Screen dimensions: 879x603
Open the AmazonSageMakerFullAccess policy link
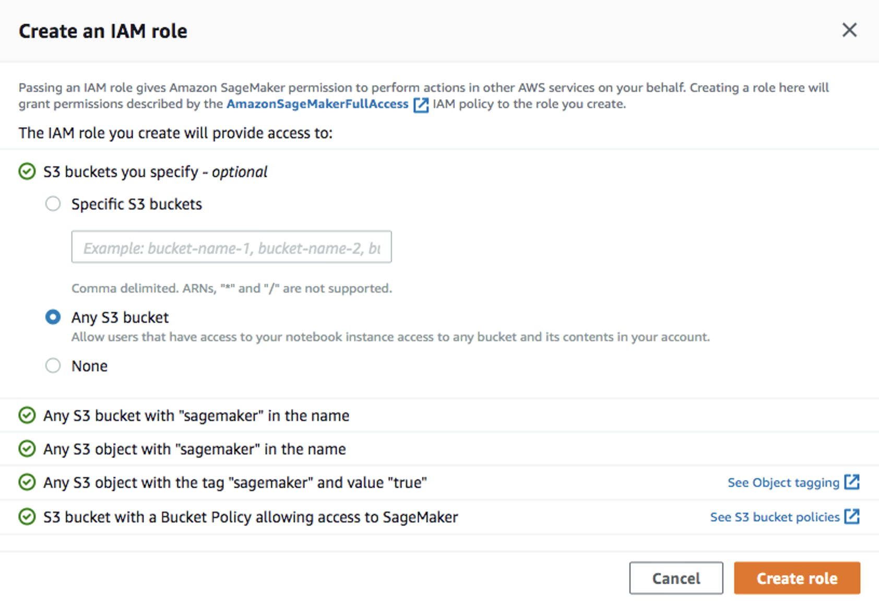coord(317,104)
